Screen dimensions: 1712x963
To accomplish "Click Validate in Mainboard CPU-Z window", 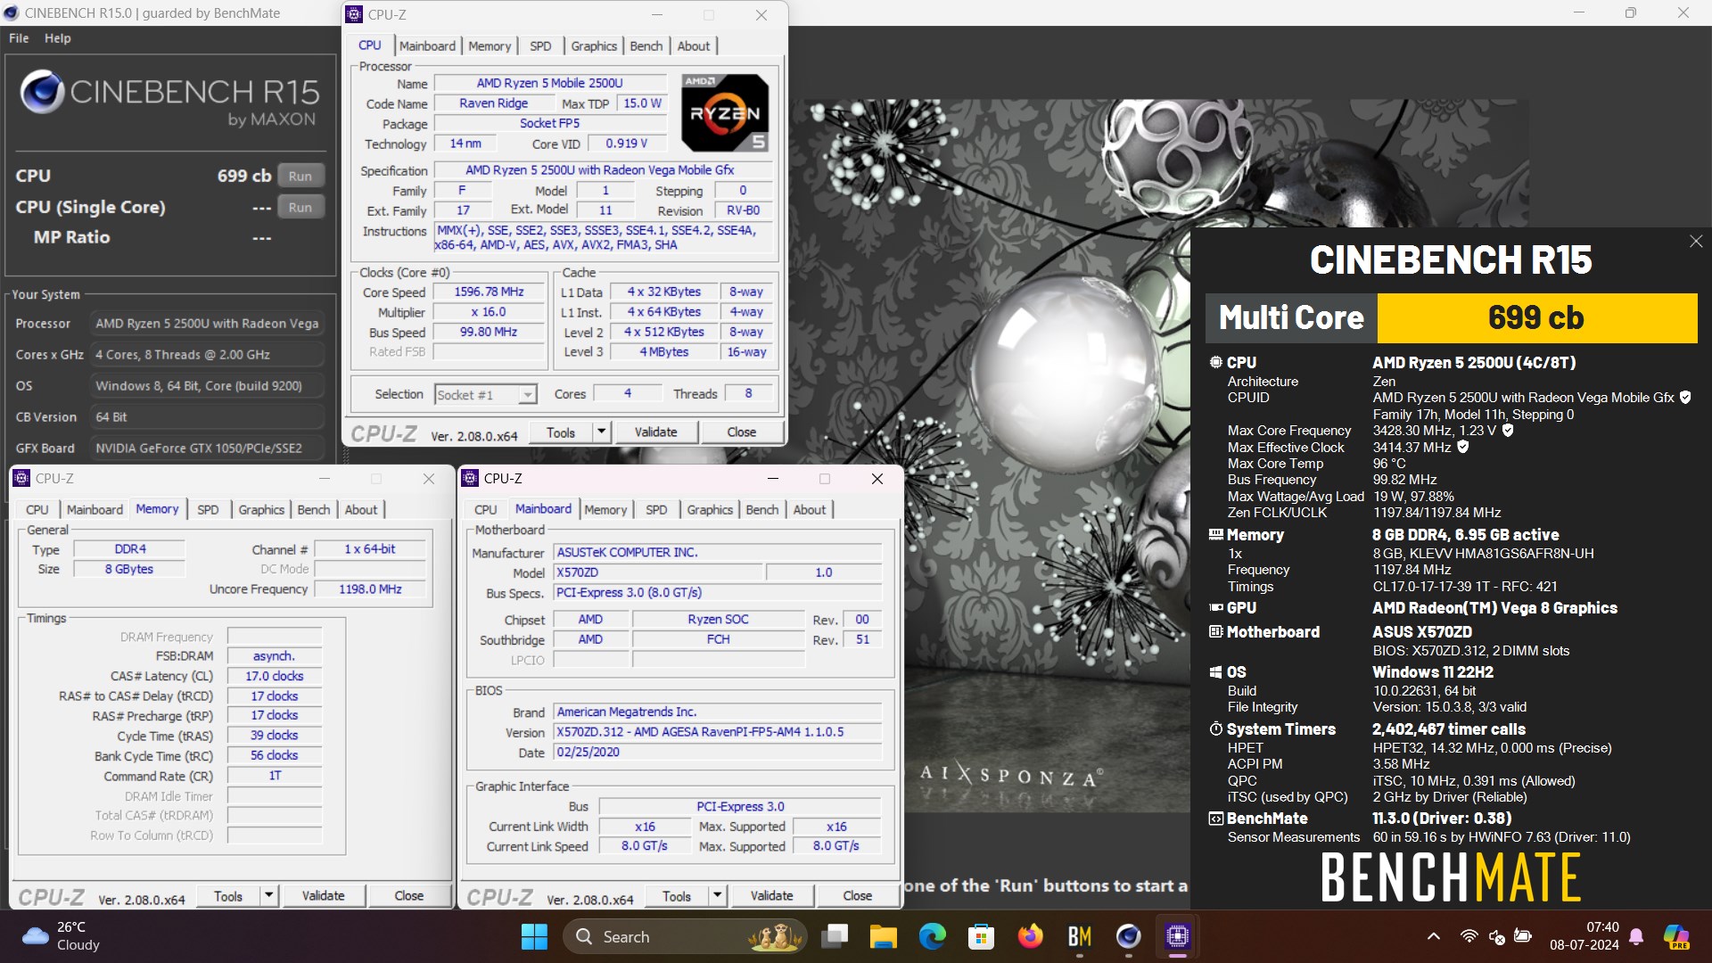I will tap(771, 895).
